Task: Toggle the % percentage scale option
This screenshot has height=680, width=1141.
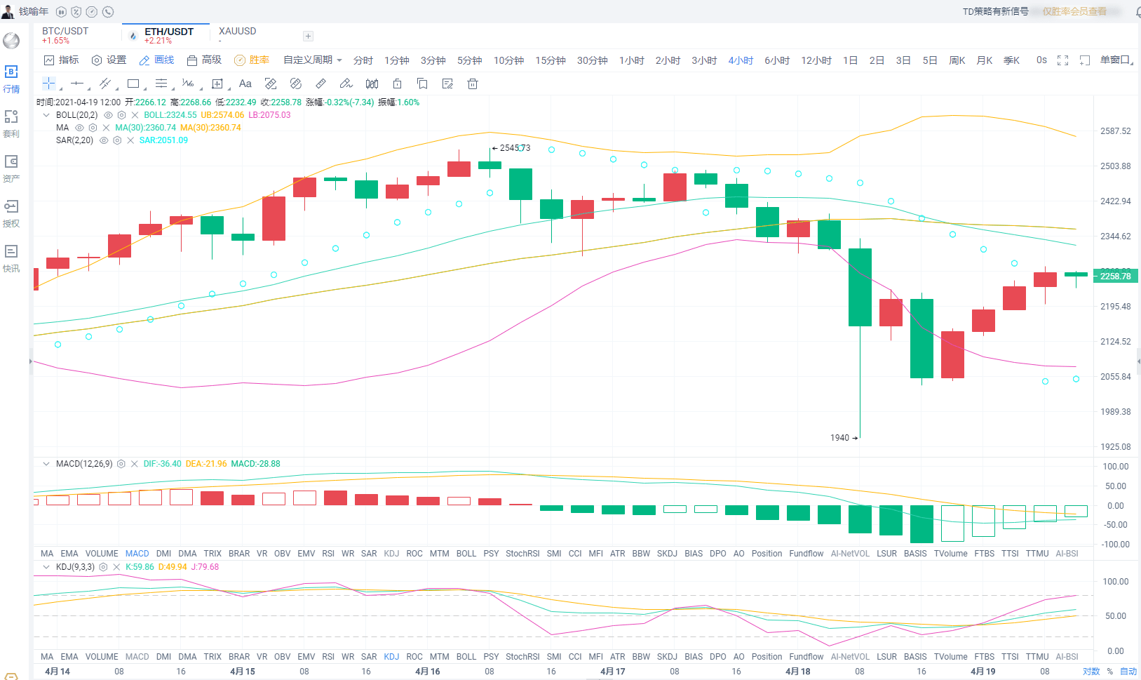Action: point(1110,672)
